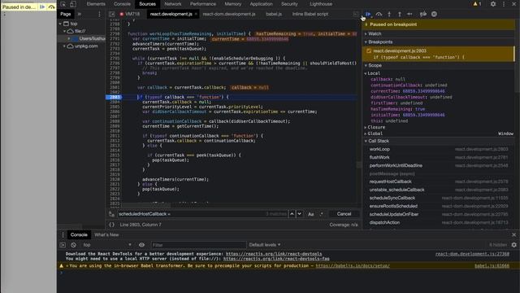
Task: Open the babel.js file tab
Action: (274, 14)
